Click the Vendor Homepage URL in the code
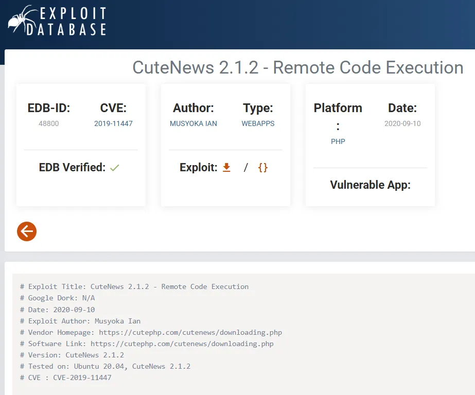The image size is (475, 395). pos(190,332)
